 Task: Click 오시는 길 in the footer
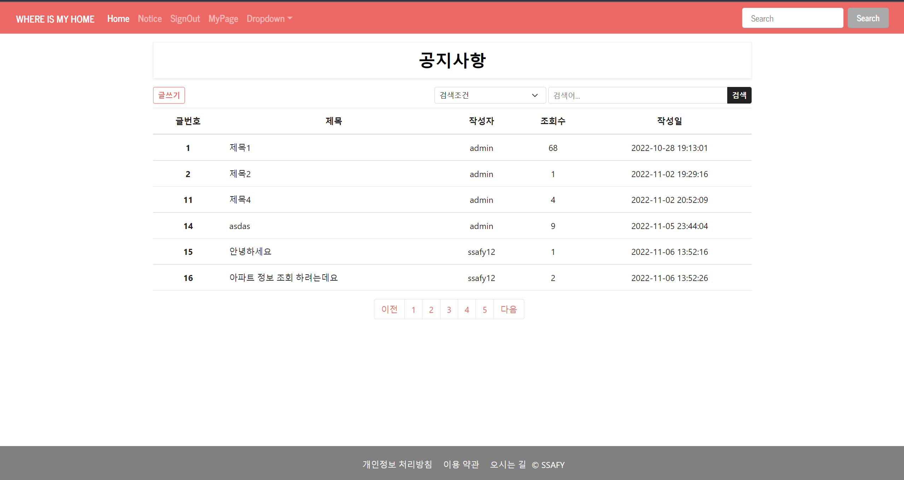coord(508,464)
